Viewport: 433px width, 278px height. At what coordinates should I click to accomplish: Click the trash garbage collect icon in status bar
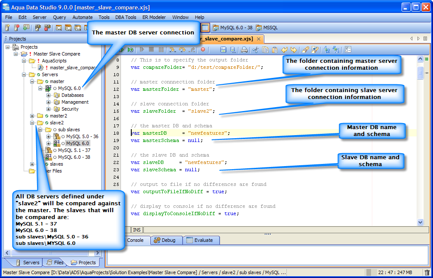[427, 272]
